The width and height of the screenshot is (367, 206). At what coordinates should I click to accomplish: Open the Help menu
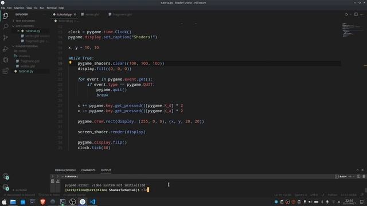coord(61,8)
